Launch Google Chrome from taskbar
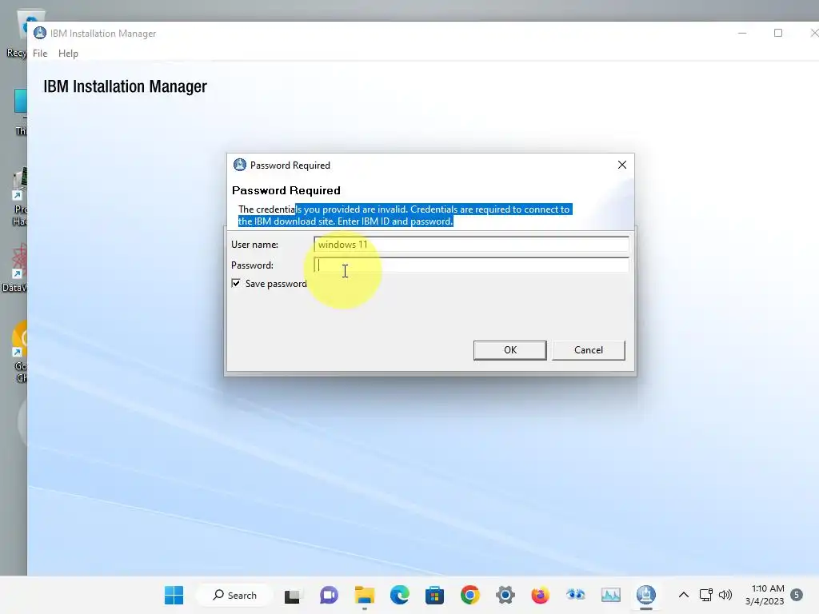 tap(470, 595)
